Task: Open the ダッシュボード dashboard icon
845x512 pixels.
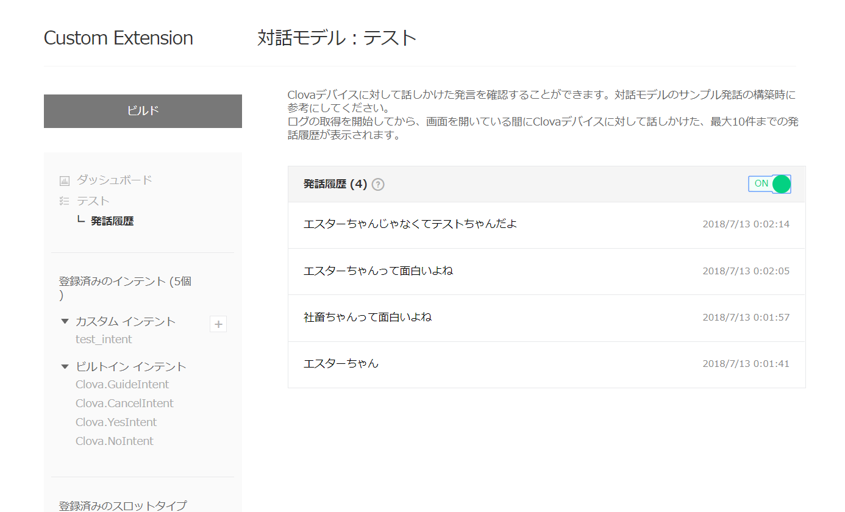Action: [x=64, y=180]
